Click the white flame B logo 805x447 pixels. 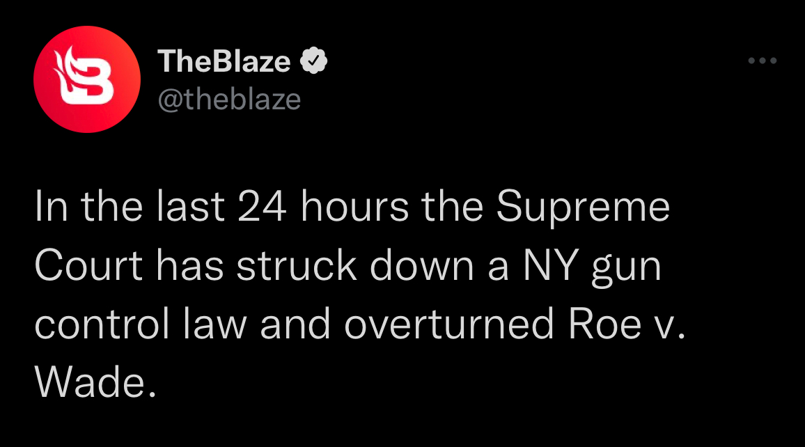[85, 75]
